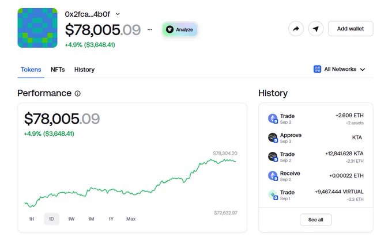Switch to the NFTs tab
The image size is (392, 237).
(58, 70)
